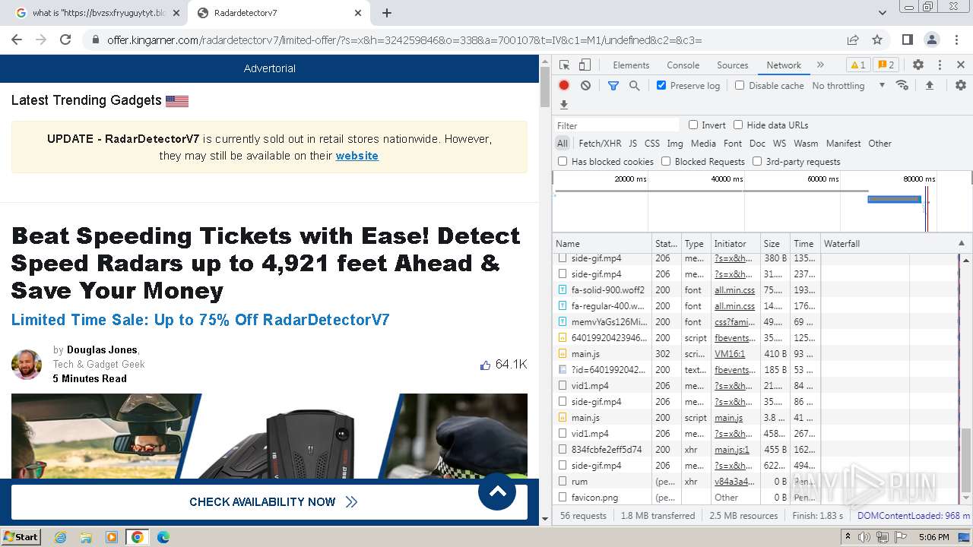Select the Font filter type
Viewport: 973px width, 547px height.
[733, 143]
